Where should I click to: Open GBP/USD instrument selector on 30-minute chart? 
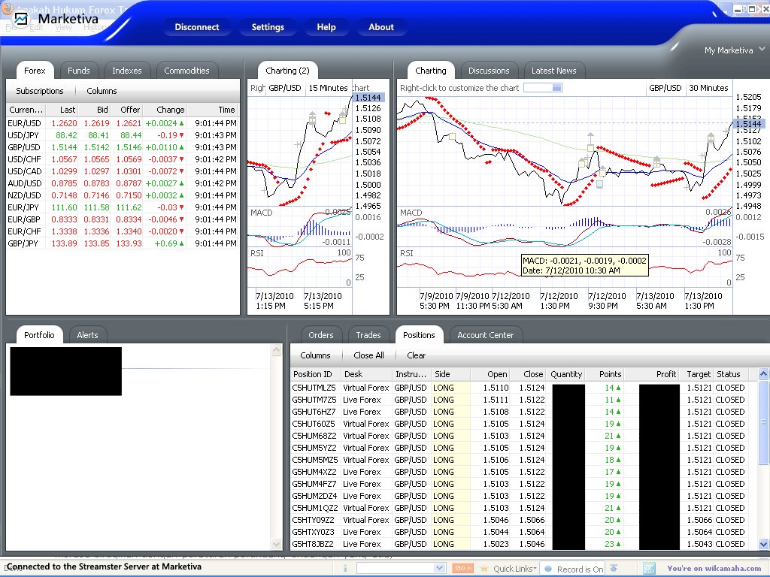665,88
